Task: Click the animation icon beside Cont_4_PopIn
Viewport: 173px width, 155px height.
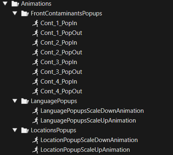Action: (x=36, y=82)
